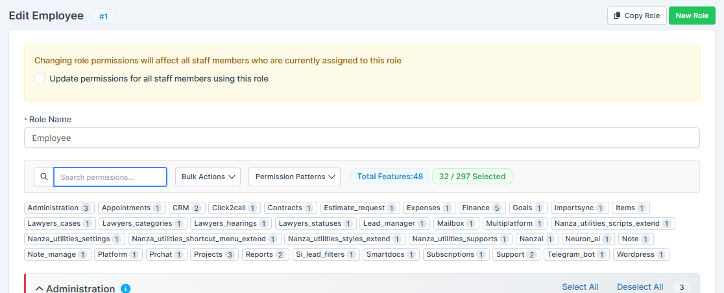Open the Permission Patterns dropdown

[295, 177]
